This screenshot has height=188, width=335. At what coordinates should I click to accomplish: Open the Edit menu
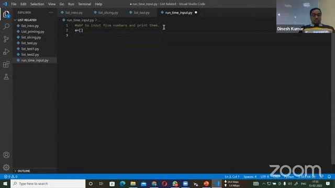point(23,4)
